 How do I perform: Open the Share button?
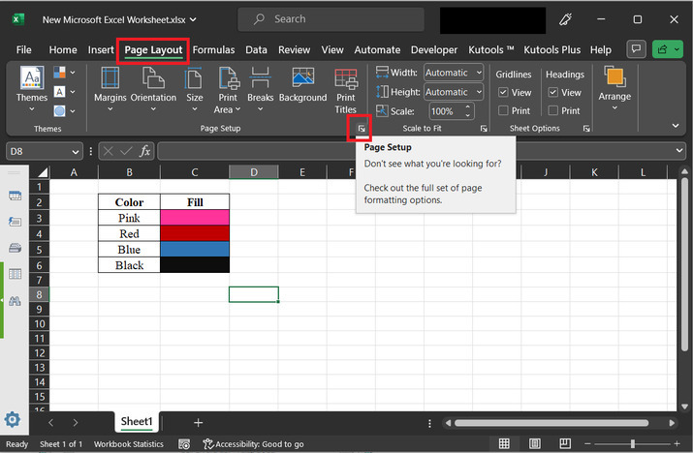click(668, 49)
